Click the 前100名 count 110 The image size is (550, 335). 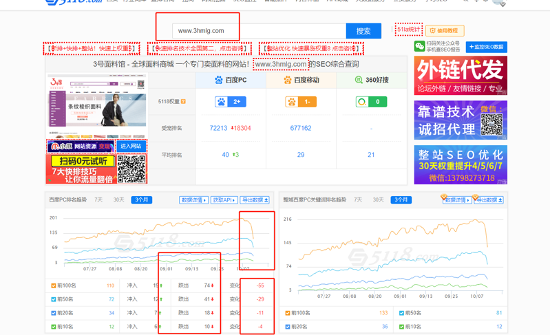(111, 285)
